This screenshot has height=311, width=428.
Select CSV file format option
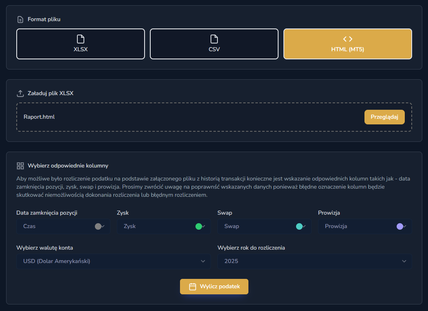click(214, 44)
